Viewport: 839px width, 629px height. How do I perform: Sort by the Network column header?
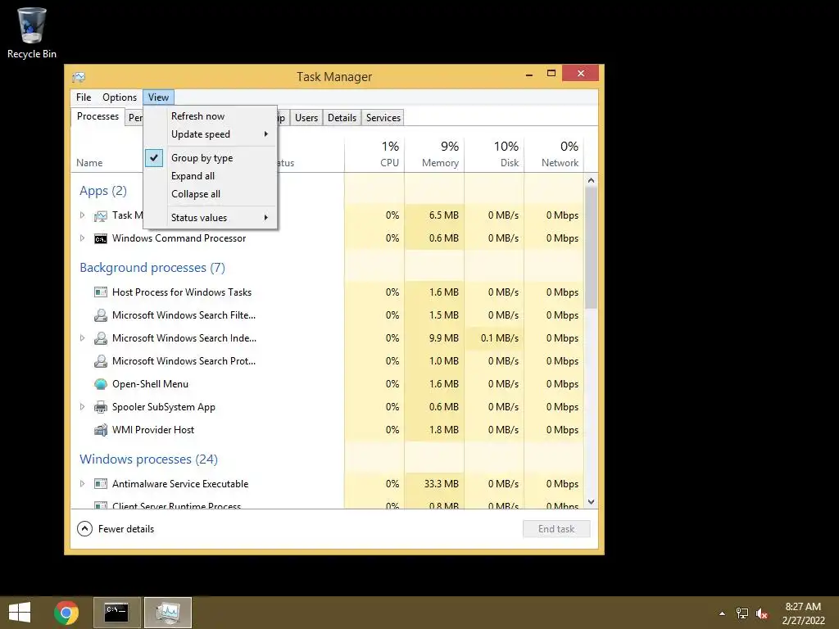(554, 154)
